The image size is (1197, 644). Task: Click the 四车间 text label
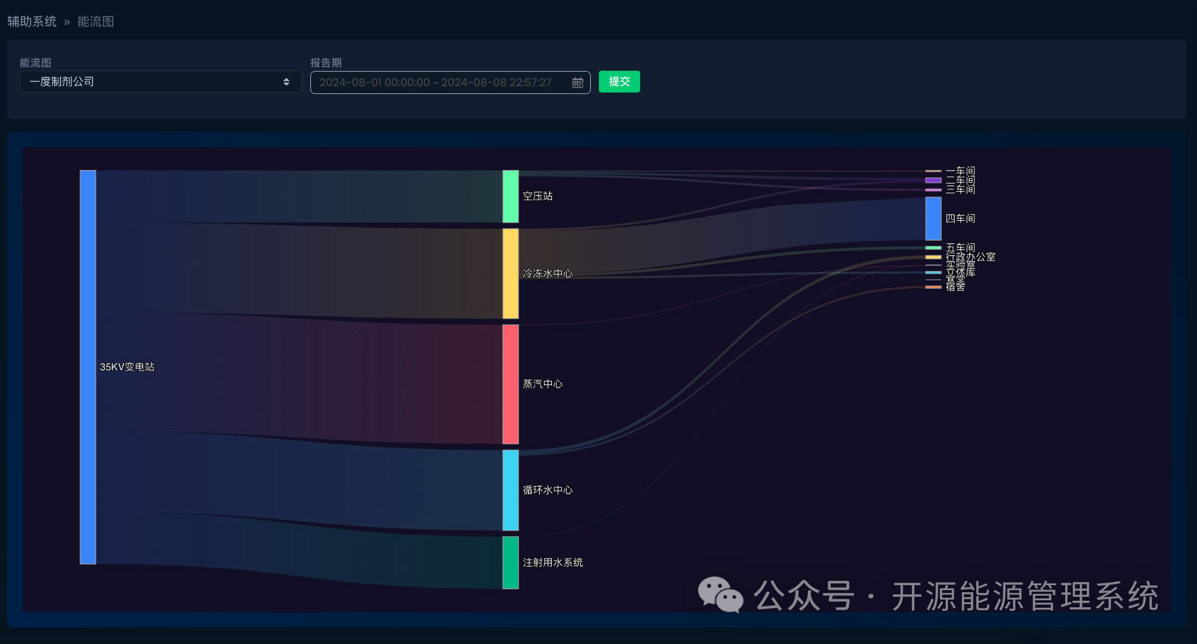pos(960,218)
